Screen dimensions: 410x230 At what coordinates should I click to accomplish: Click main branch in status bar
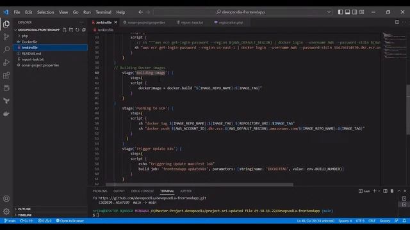[x=10, y=220]
